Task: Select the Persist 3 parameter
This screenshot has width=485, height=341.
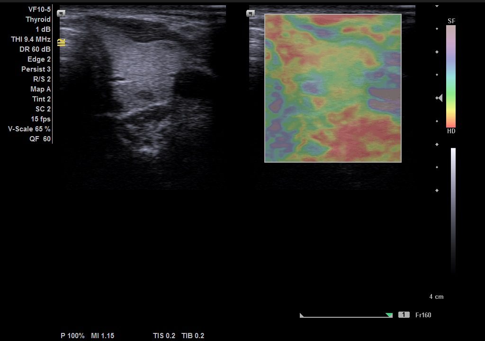Action: pyautogui.click(x=36, y=69)
